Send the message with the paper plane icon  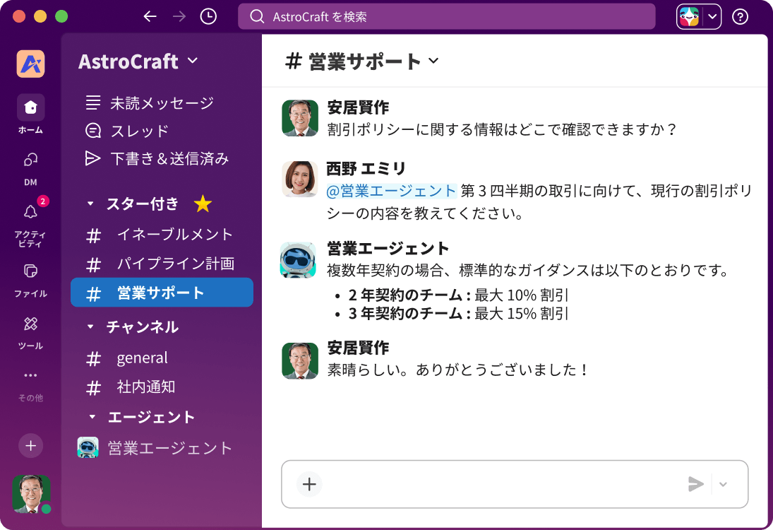point(695,484)
